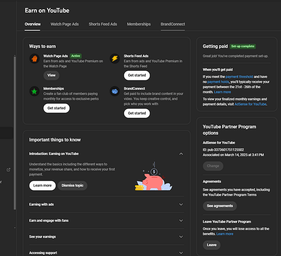The height and width of the screenshot is (256, 281).
Task: Click the Active badge on Watch Page Ads
Action: [x=76, y=56]
